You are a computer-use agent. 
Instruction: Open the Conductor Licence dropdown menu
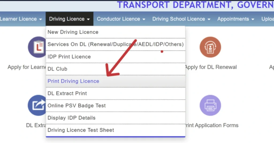(x=121, y=19)
